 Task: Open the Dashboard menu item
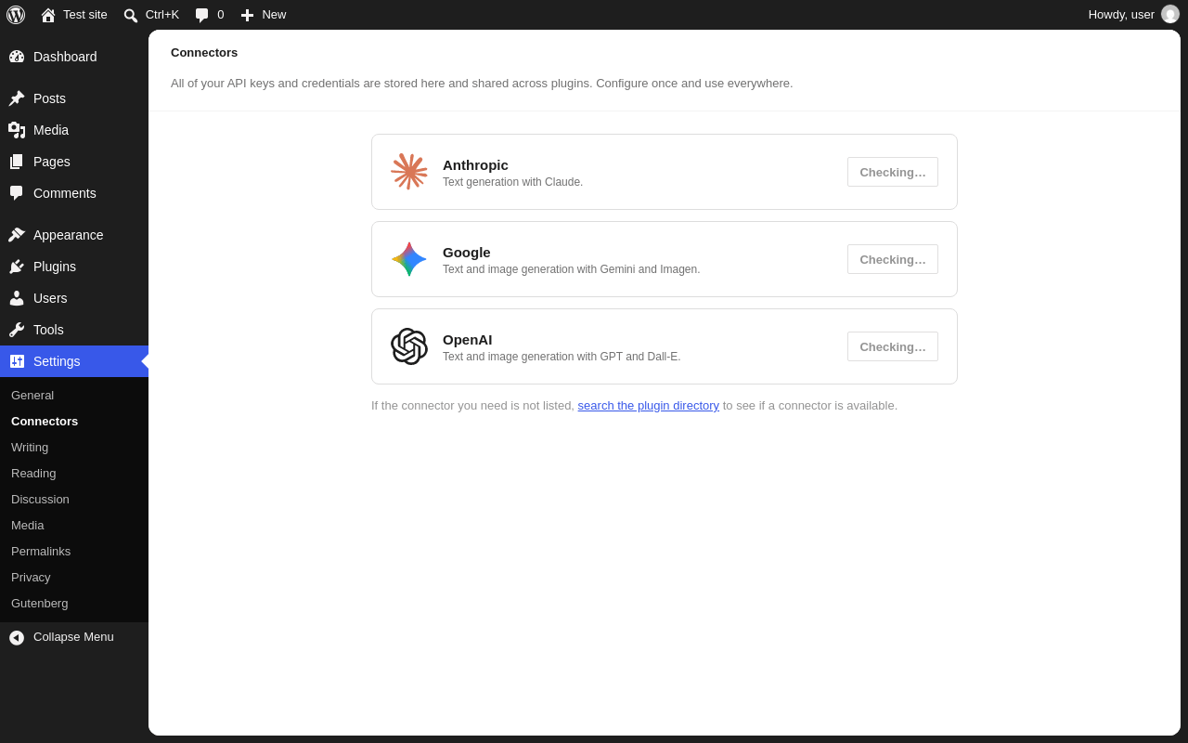[74, 57]
